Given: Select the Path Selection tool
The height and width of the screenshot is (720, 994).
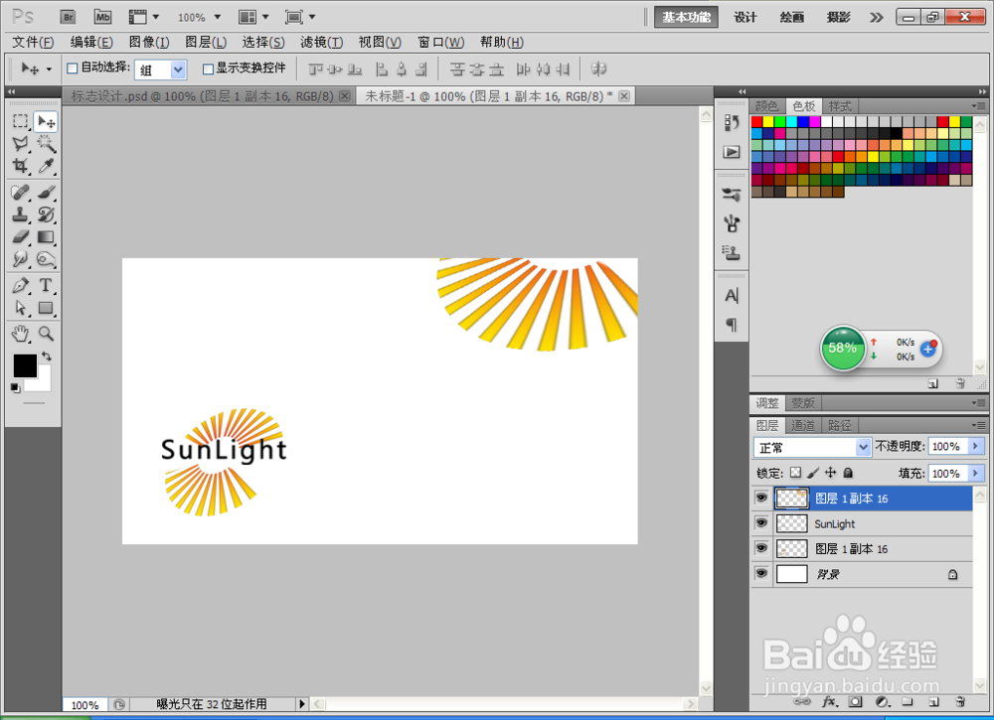Looking at the screenshot, I should tap(20, 309).
